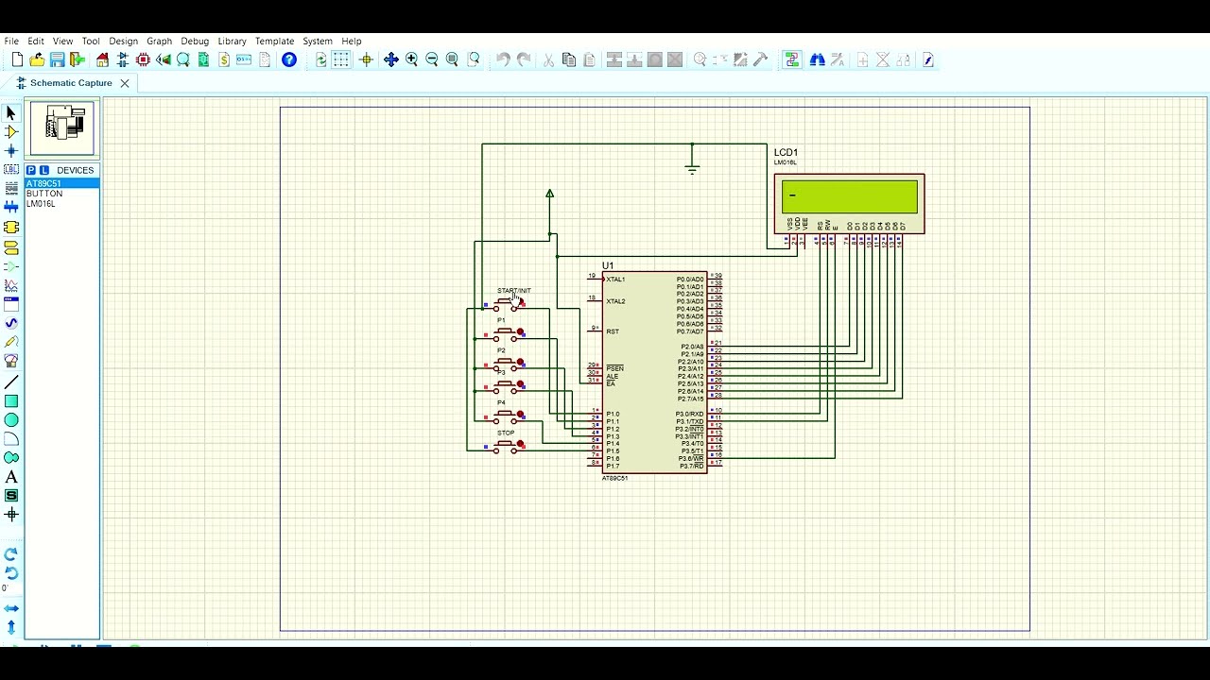
Task: Select the Virtual Instruments meter icon
Action: pyautogui.click(x=11, y=361)
